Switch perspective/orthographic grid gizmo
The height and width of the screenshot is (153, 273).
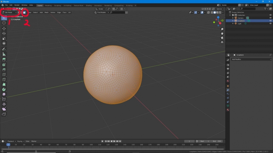point(222,42)
